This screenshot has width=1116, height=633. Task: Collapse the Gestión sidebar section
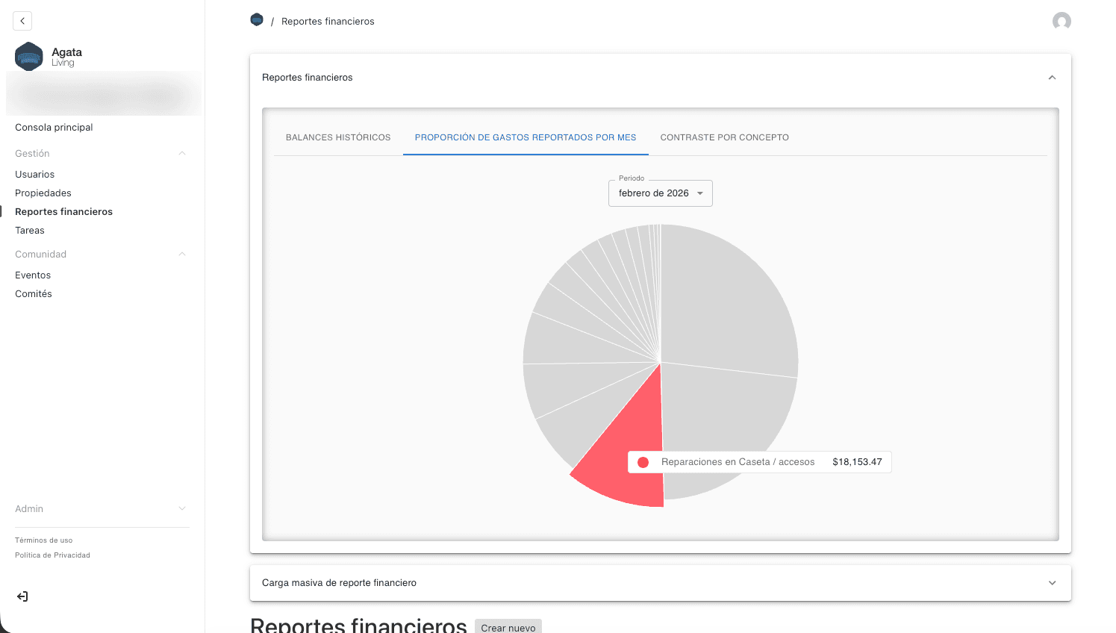181,154
